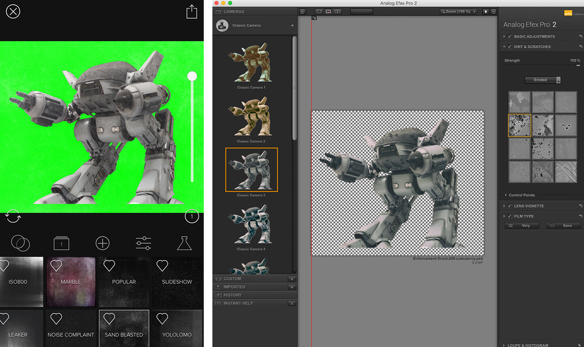Expand the Control Points section
The height and width of the screenshot is (347, 584).
[521, 195]
